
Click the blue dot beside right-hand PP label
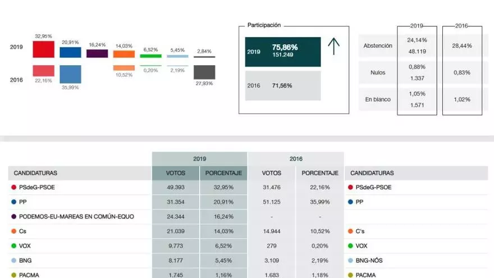tap(351, 202)
